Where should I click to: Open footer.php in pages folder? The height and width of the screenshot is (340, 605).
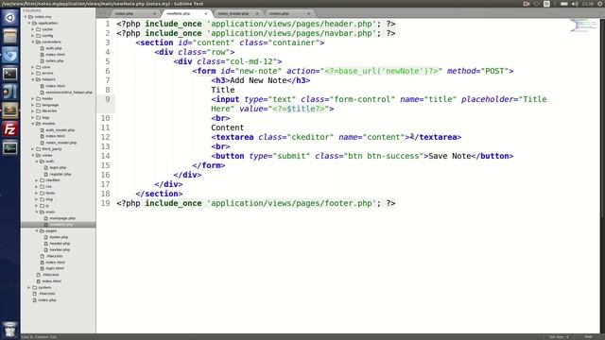[x=59, y=237]
